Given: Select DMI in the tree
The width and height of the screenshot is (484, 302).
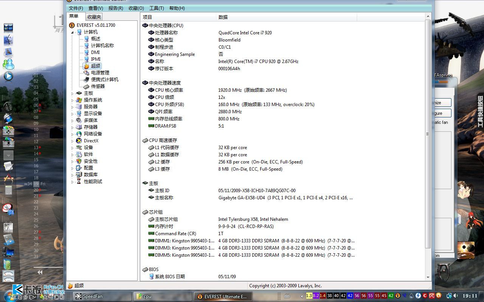Looking at the screenshot, I should click(95, 52).
